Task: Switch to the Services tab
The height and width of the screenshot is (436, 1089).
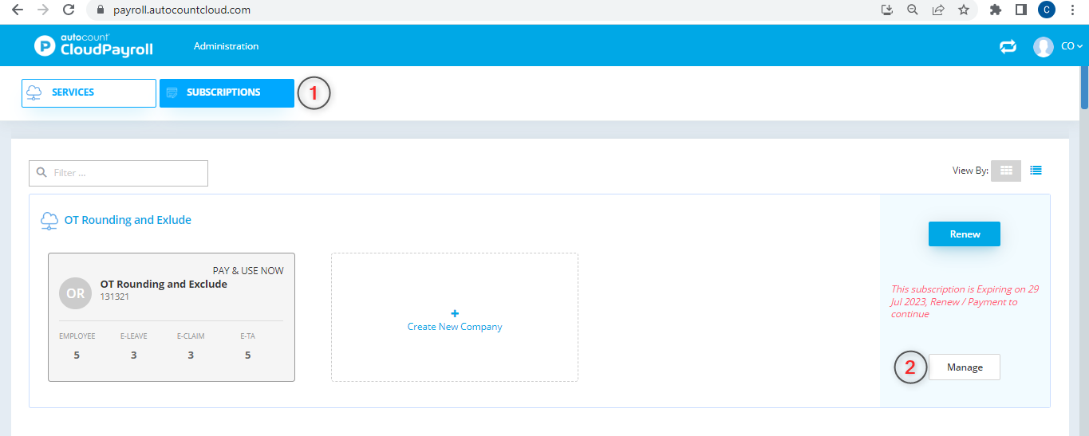Action: [x=89, y=92]
